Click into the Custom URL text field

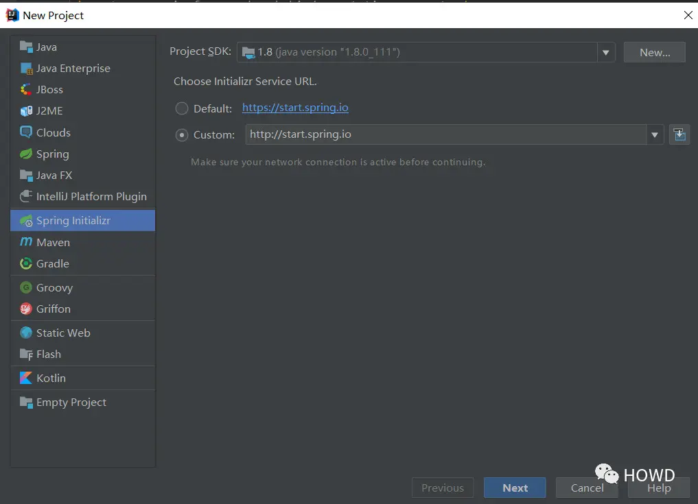[x=445, y=134]
